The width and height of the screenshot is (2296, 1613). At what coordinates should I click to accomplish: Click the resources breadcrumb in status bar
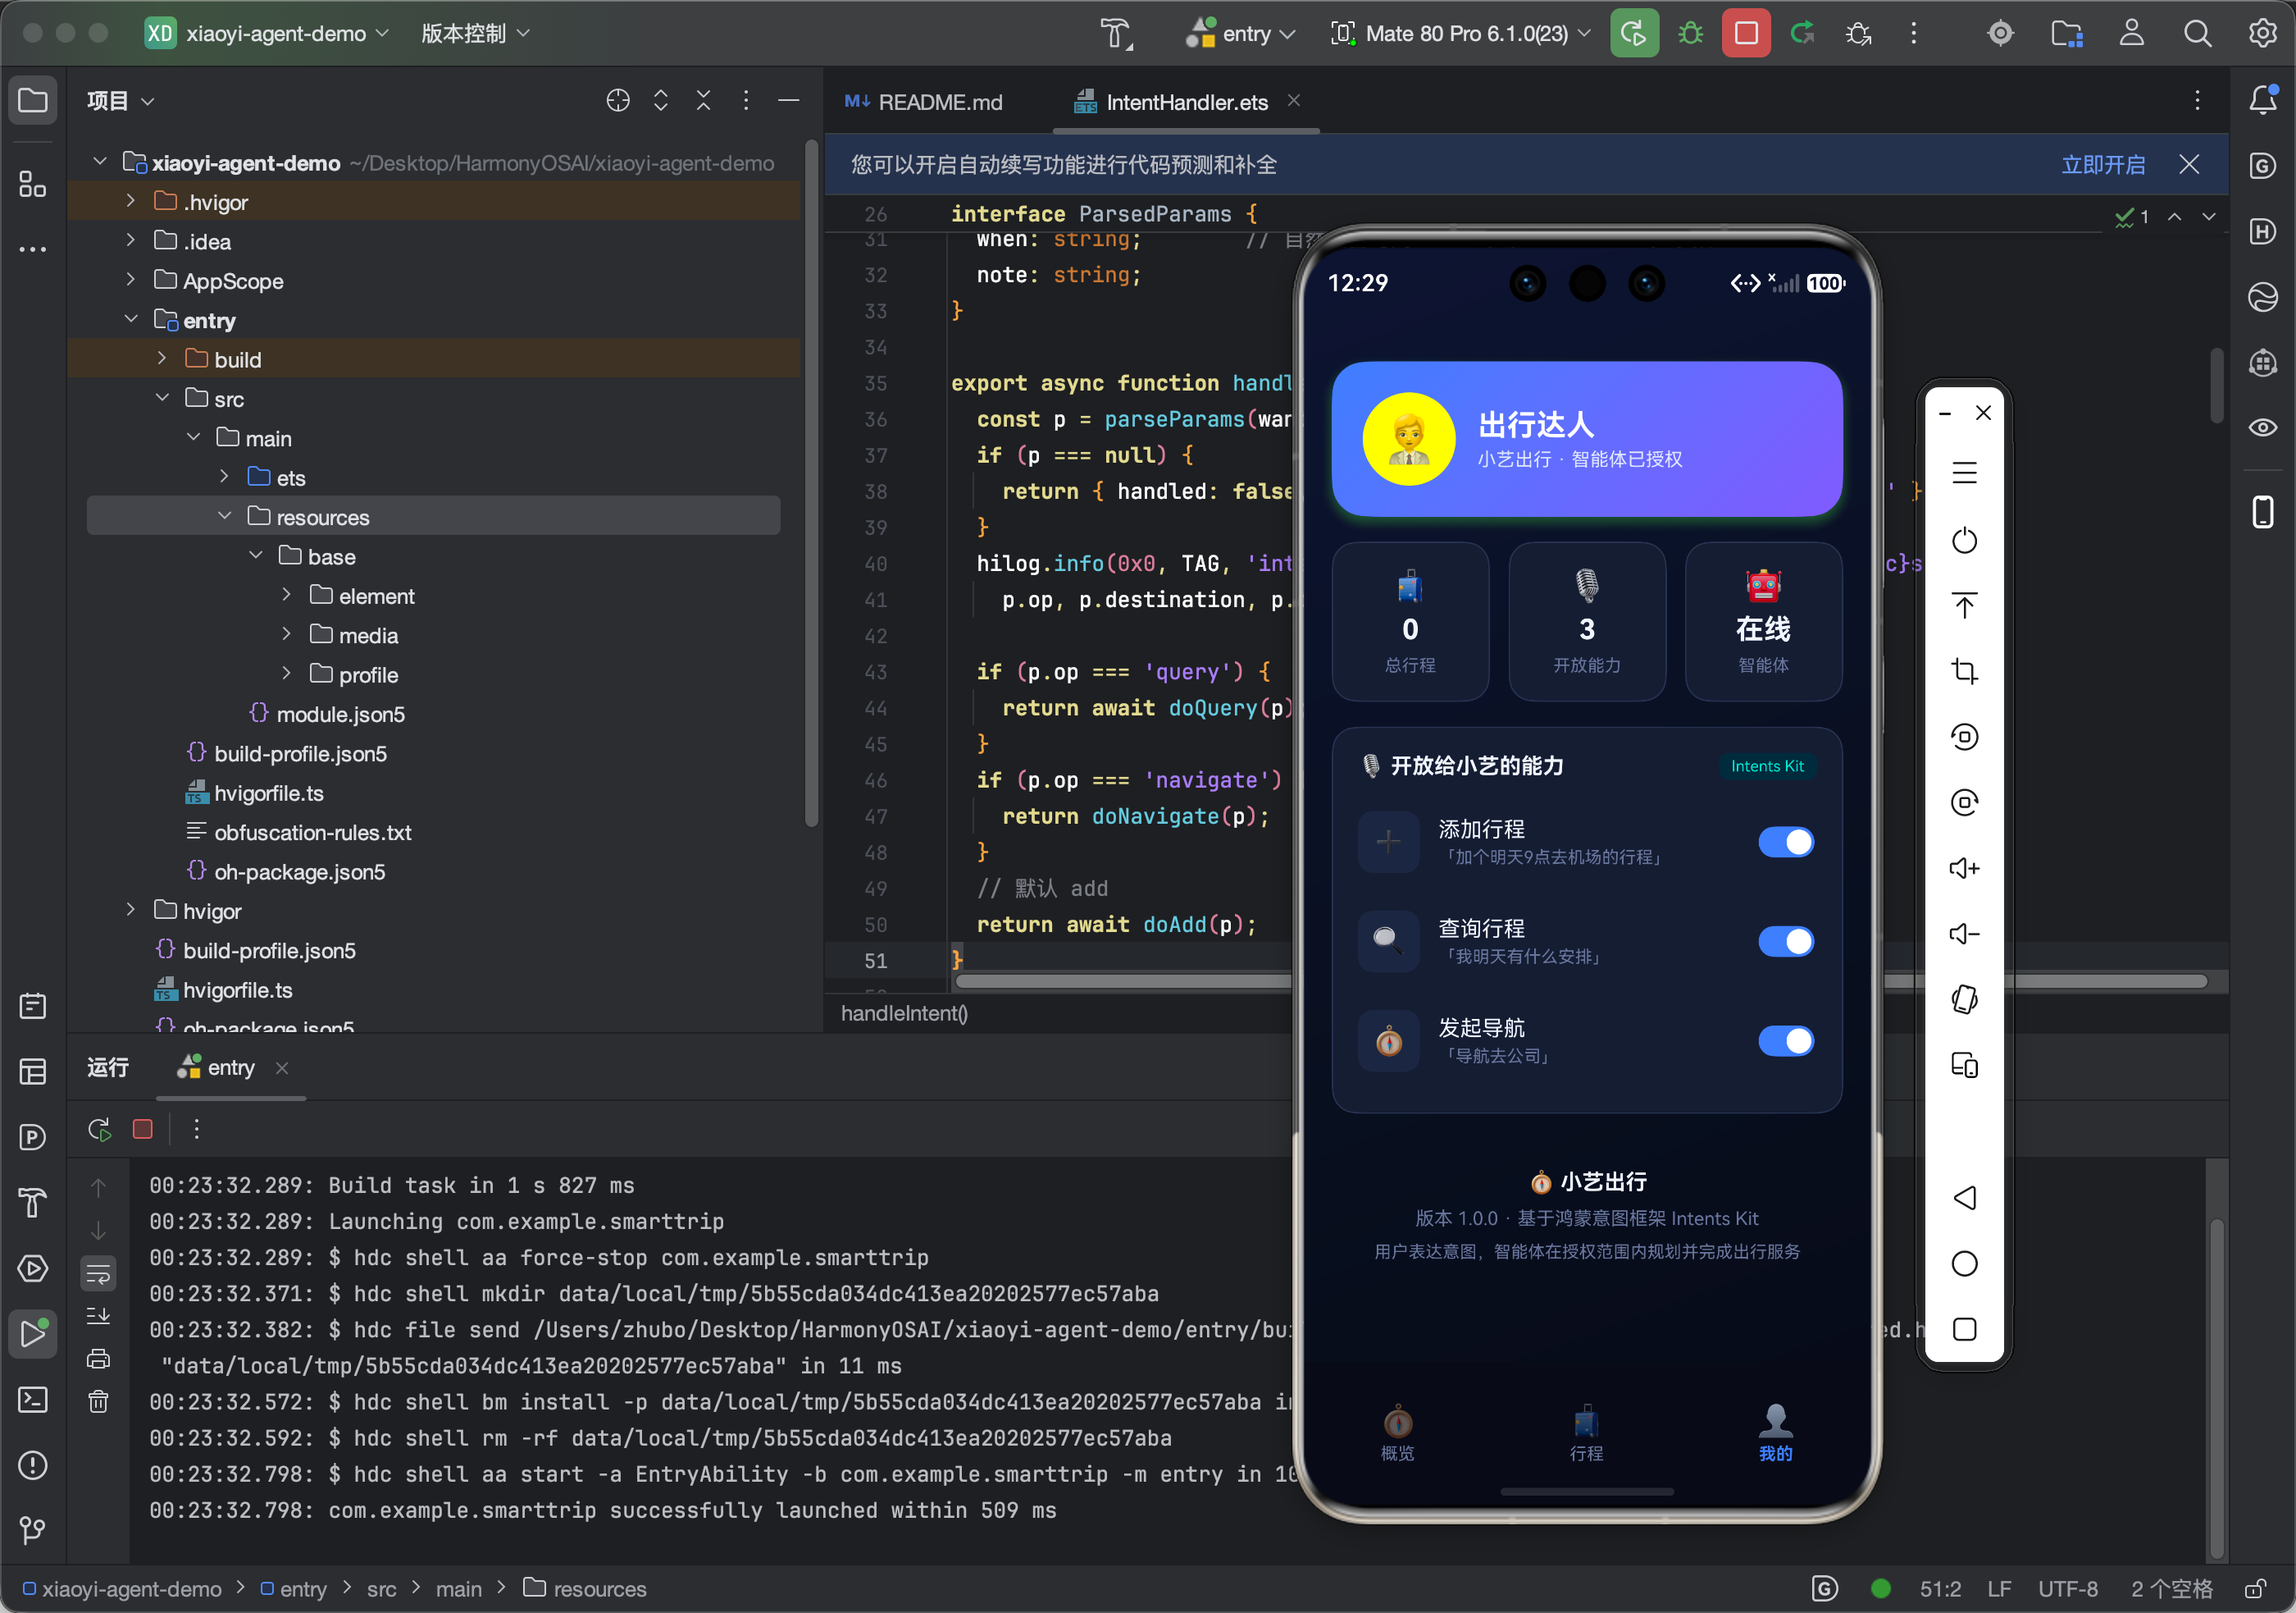[x=586, y=1589]
